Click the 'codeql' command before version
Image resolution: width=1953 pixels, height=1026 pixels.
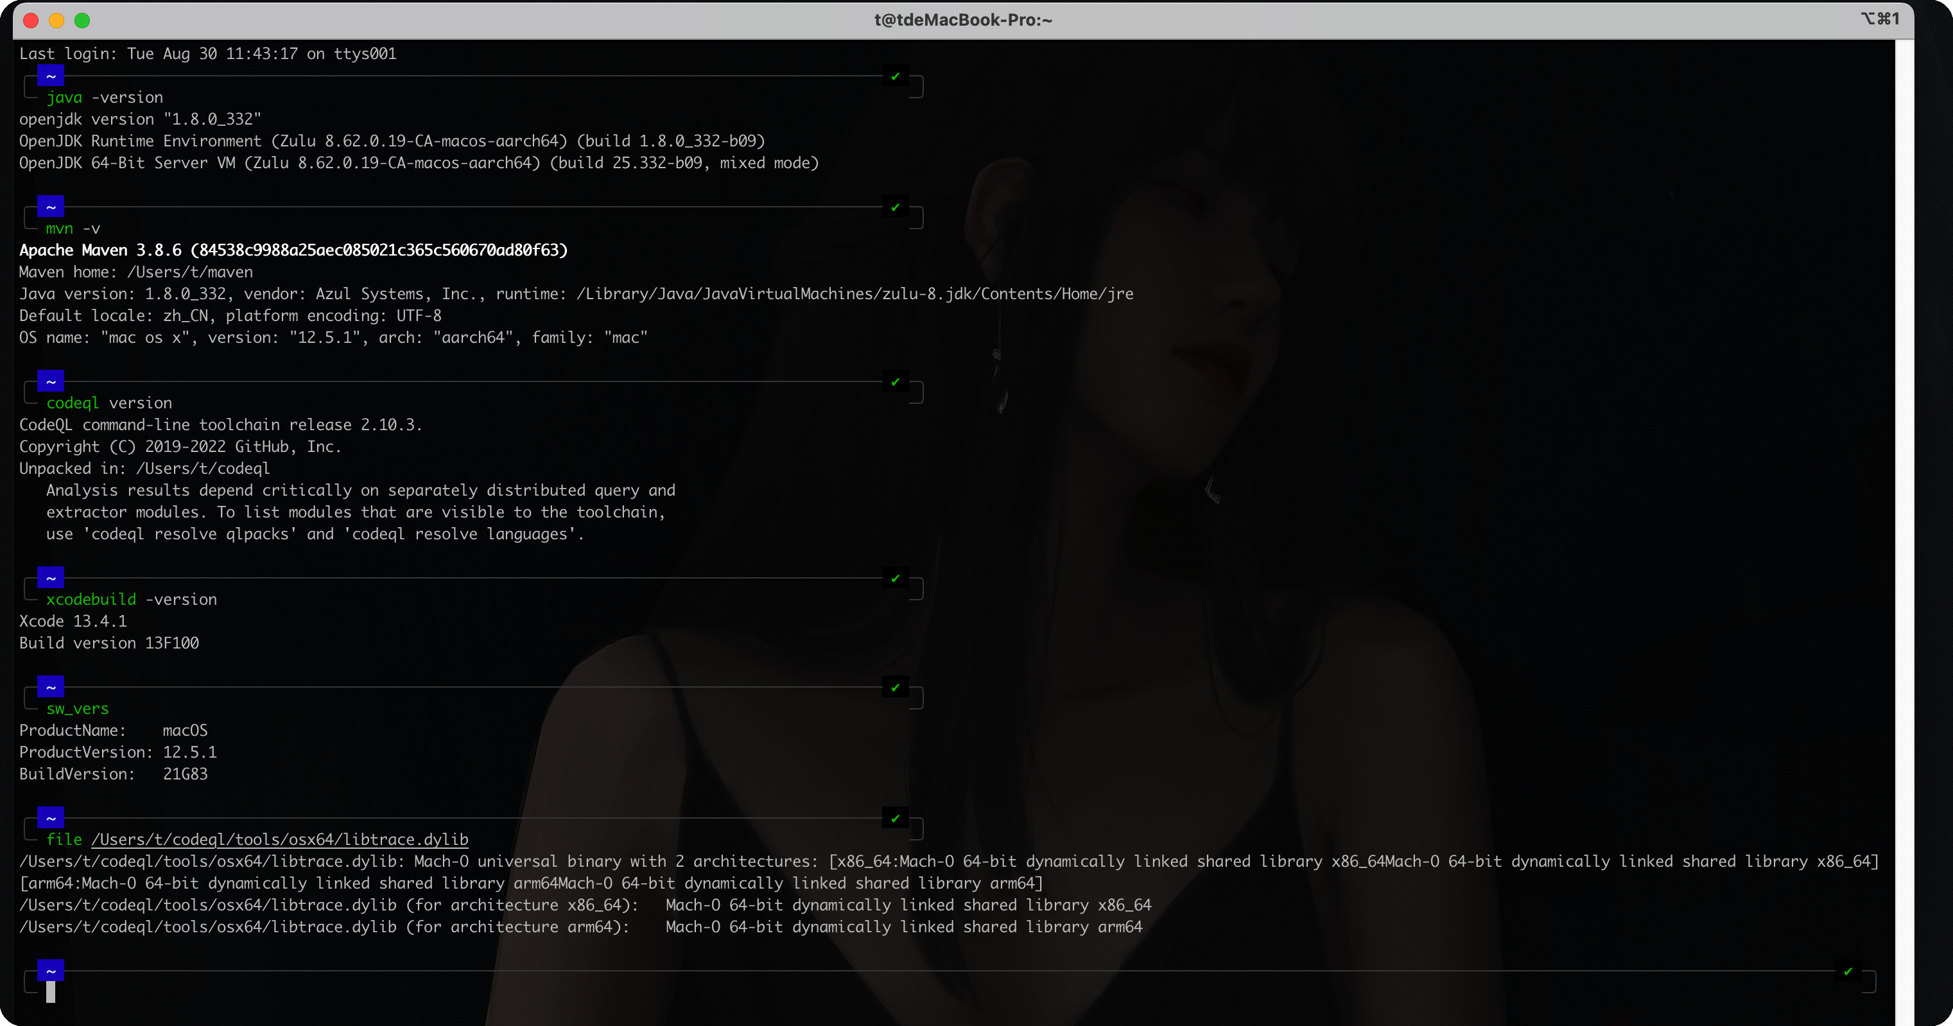73,403
